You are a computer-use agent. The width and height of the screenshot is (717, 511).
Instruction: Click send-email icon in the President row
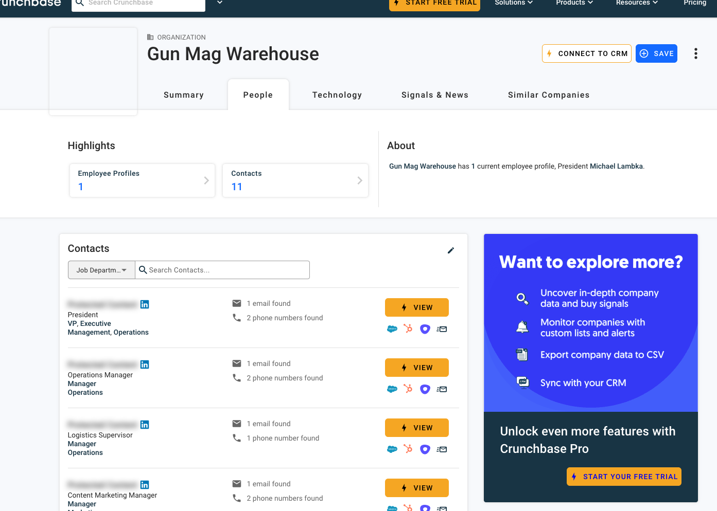click(x=442, y=329)
